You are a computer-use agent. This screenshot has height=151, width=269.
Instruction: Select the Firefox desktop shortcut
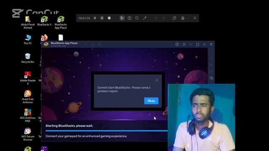tap(44, 37)
